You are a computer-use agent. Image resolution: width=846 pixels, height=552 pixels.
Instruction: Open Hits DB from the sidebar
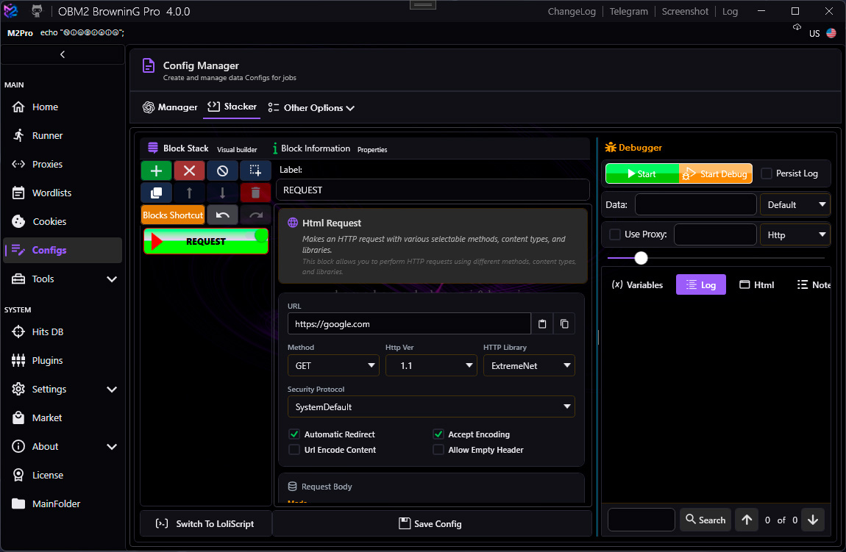click(63, 331)
